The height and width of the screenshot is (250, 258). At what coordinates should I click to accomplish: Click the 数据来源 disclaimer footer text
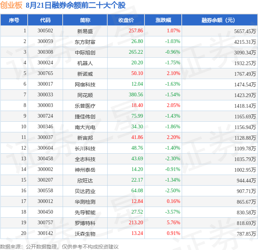click(x=59, y=247)
